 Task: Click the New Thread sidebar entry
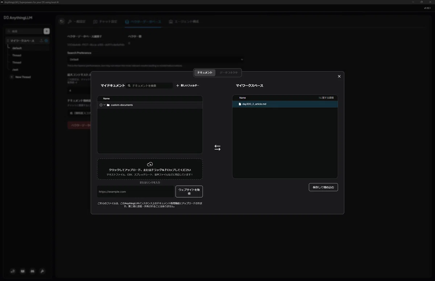click(23, 77)
